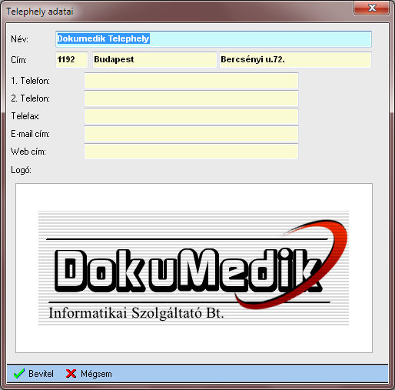Click the Web cím: label
Viewport: 395px width, 390px height.
pos(28,152)
